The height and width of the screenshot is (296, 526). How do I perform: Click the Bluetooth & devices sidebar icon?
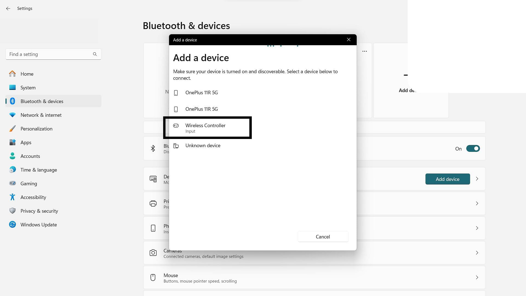click(13, 101)
